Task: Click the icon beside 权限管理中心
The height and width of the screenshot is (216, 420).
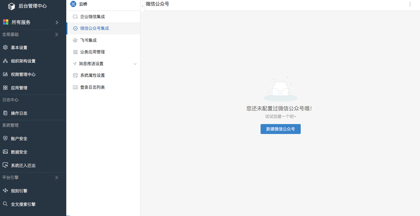Action: pos(5,74)
